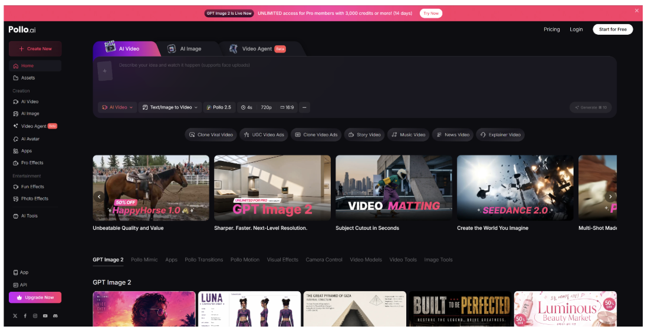Viewport: 651px width, 336px height.
Task: Choose the Explainer Video chip
Action: 500,135
